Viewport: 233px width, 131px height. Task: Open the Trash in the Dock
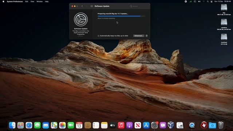pyautogui.click(x=221, y=125)
